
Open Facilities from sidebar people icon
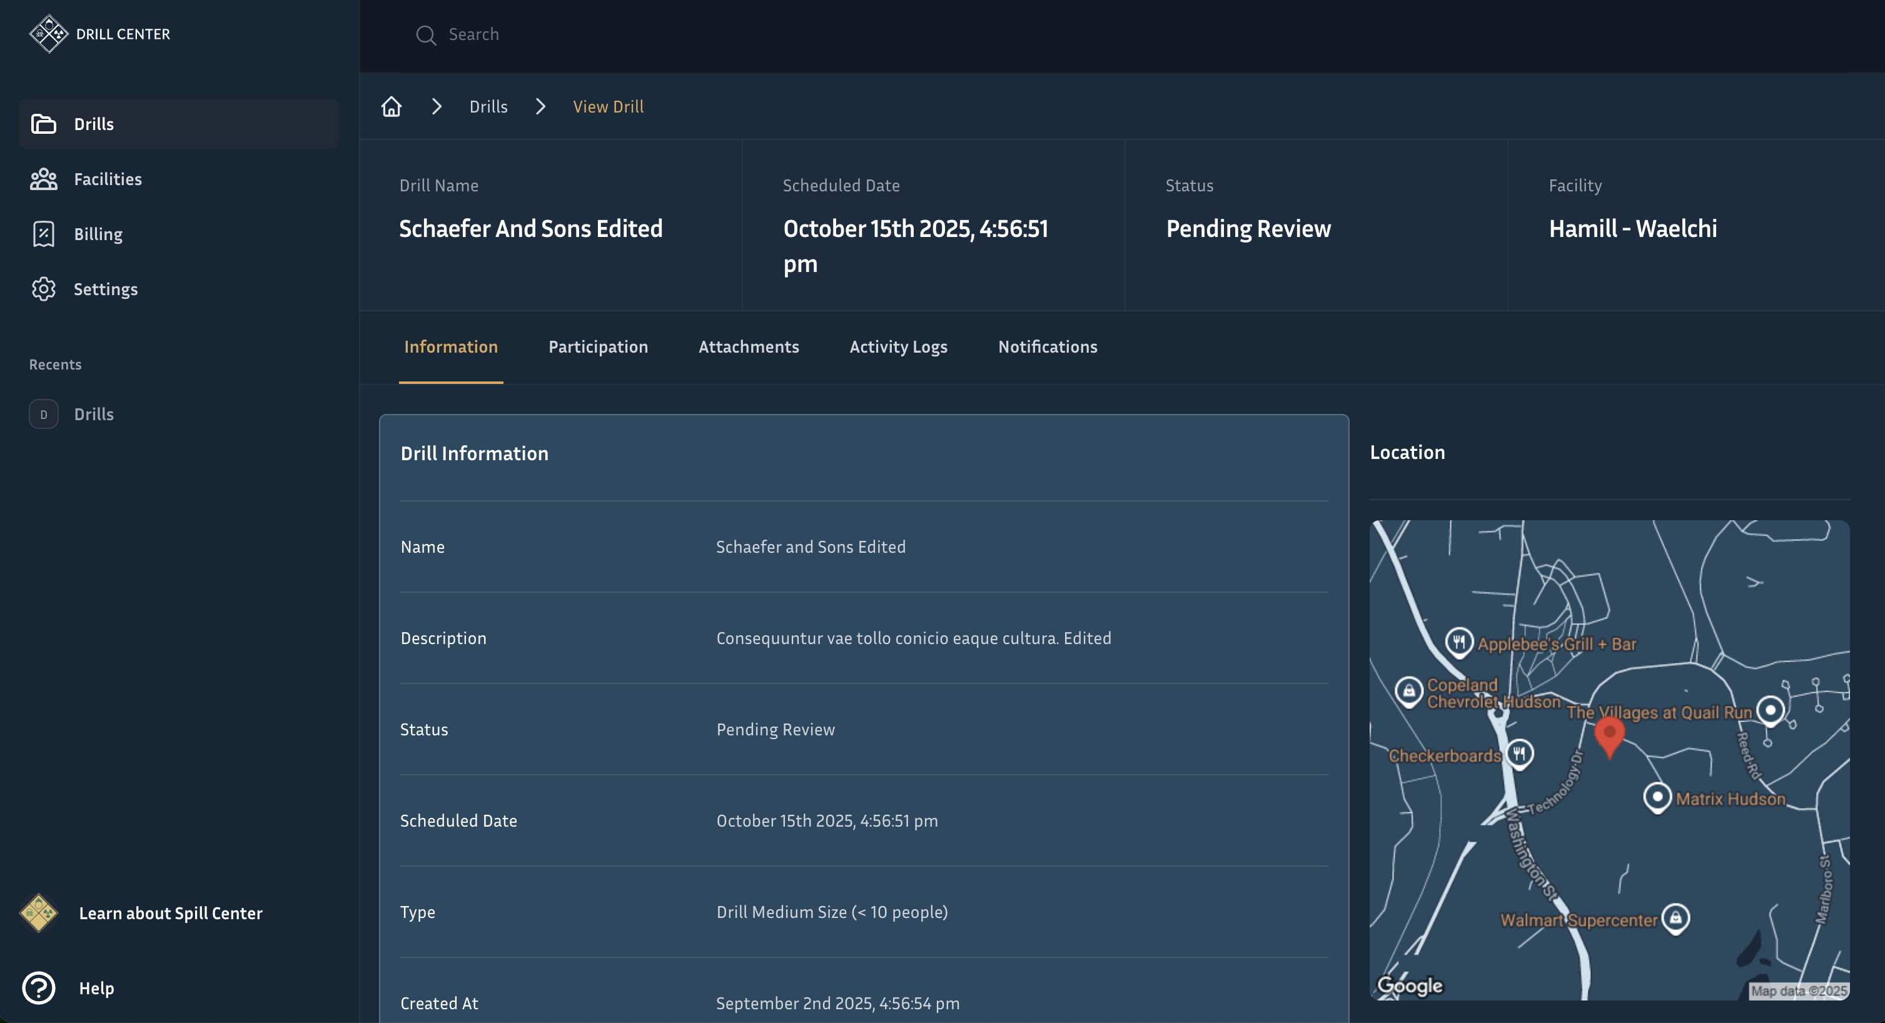[x=44, y=179]
